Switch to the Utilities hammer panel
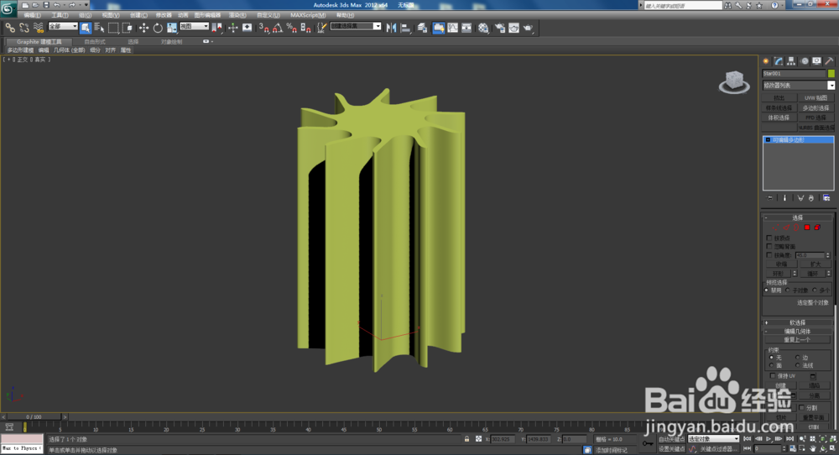Image resolution: width=839 pixels, height=455 pixels. pos(829,61)
